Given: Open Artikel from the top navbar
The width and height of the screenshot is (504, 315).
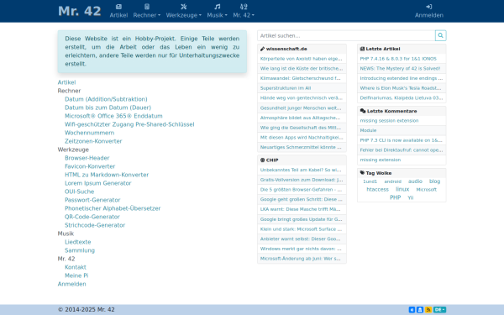Looking at the screenshot, I should pos(118,11).
